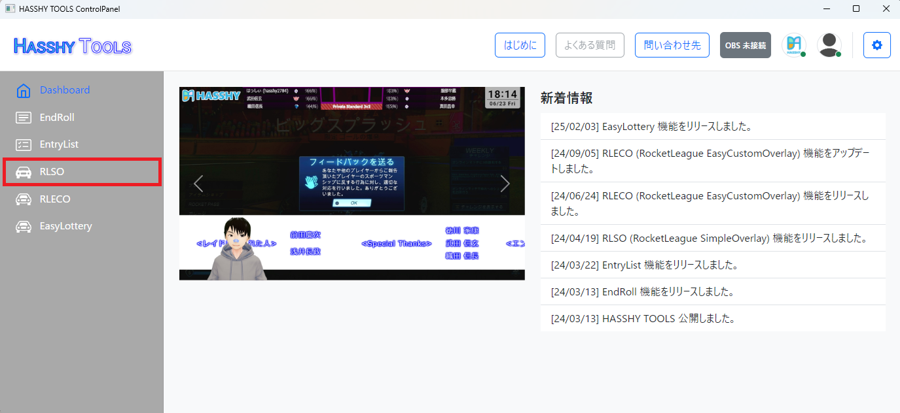This screenshot has height=413, width=900.
Task: Go to previous carousel slide
Action: click(198, 184)
